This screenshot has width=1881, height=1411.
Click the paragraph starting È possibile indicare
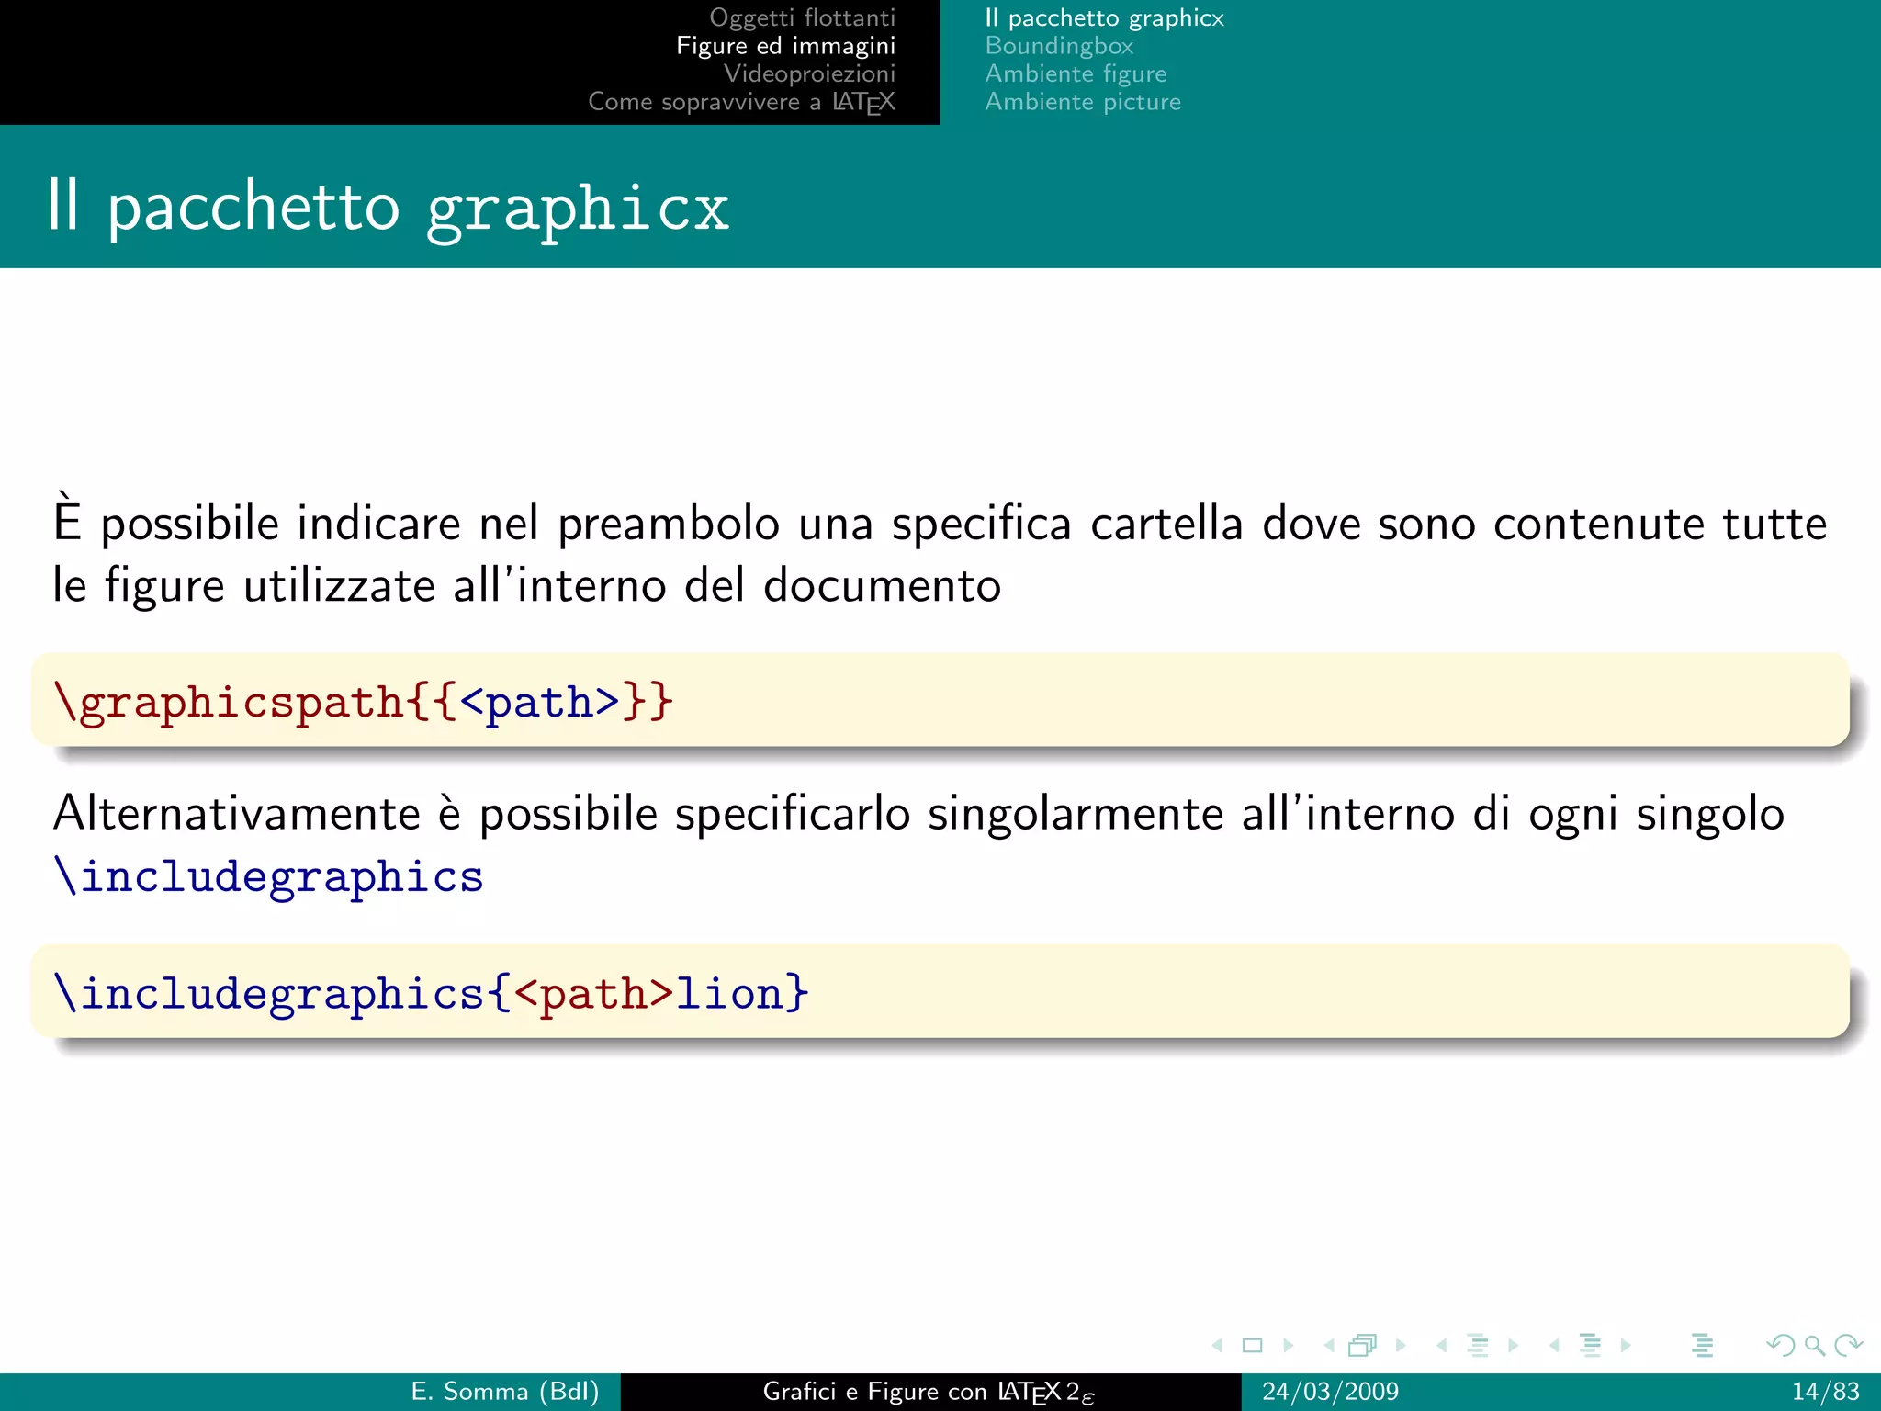(940, 553)
